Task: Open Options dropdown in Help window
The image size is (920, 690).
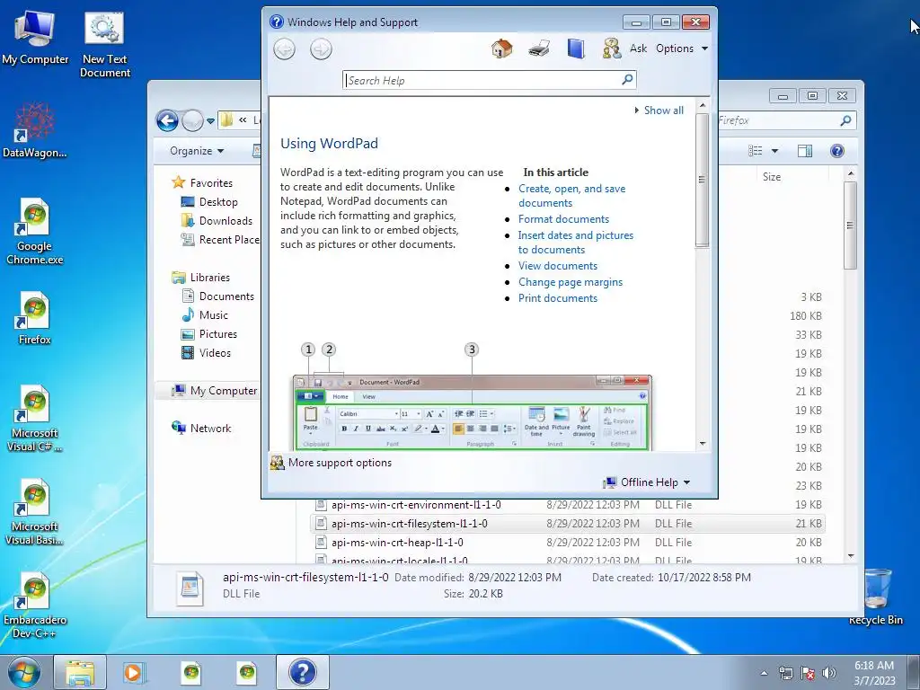Action: (x=682, y=49)
